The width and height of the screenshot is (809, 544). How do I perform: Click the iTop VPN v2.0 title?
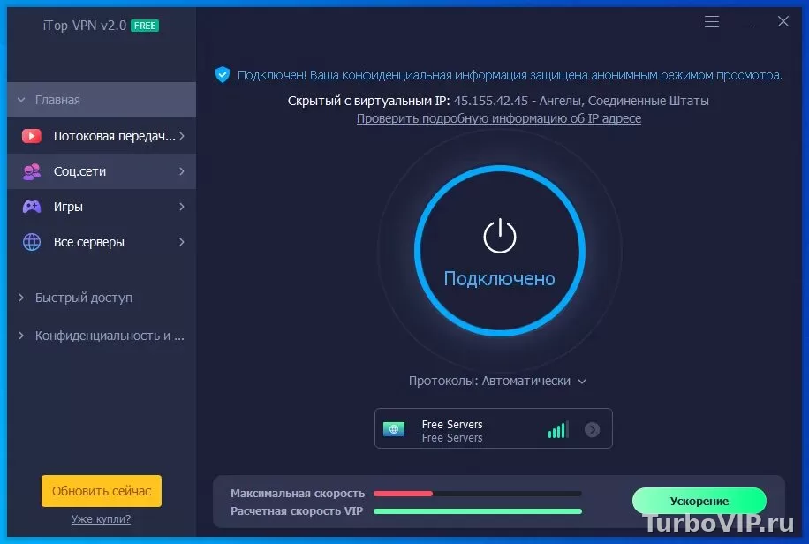pyautogui.click(x=85, y=26)
